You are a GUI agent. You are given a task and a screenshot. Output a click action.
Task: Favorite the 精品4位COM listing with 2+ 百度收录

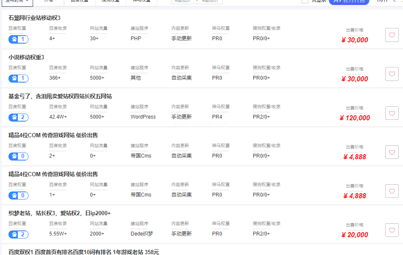tap(392, 152)
